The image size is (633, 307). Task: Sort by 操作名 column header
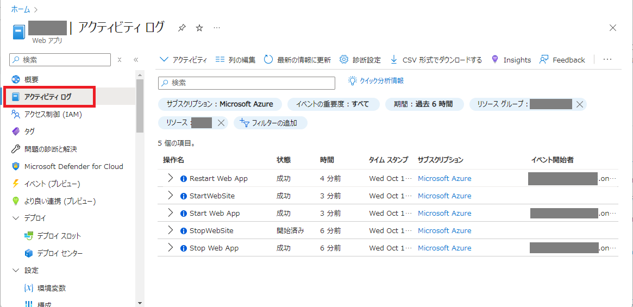pyautogui.click(x=173, y=160)
